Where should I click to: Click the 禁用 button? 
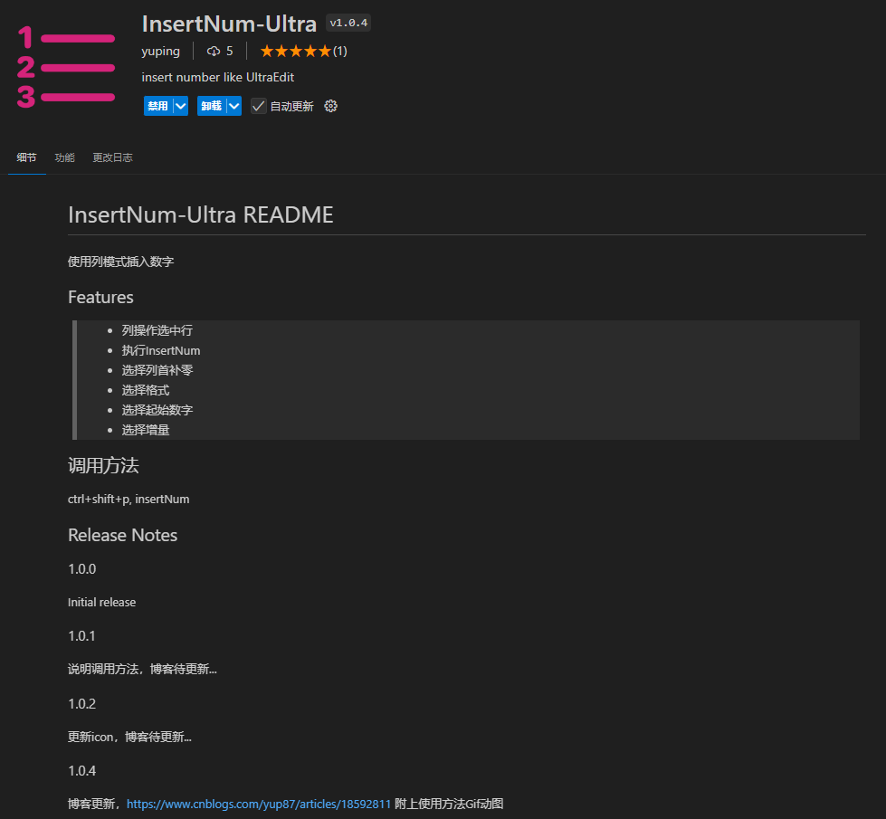158,106
